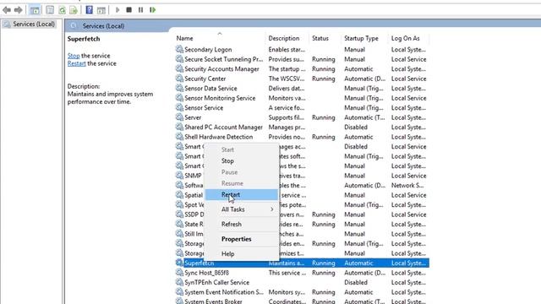Choose Refresh from the context menu
Image resolution: width=541 pixels, height=304 pixels.
[x=232, y=224]
